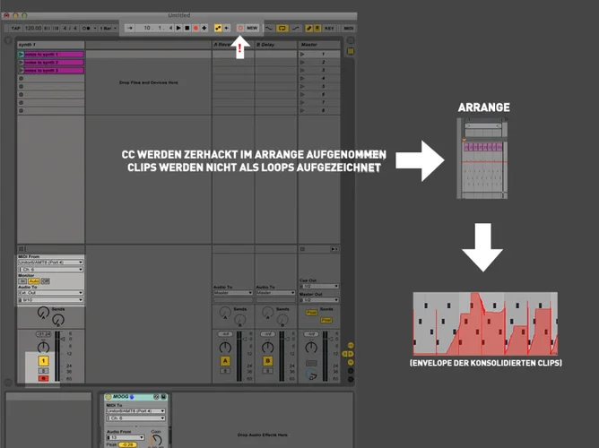This screenshot has width=599, height=448.
Task: Launch the 'notes to synth 3' clip
Action: 21,70
